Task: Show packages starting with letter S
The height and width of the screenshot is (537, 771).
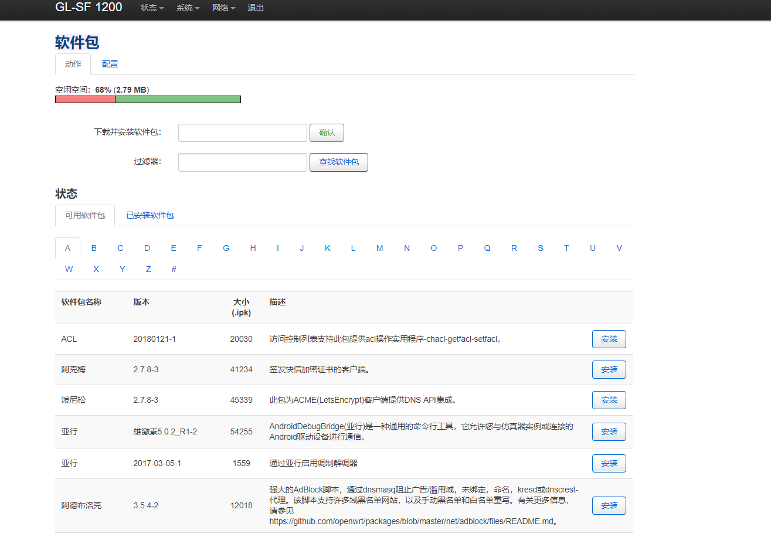Action: click(x=540, y=249)
